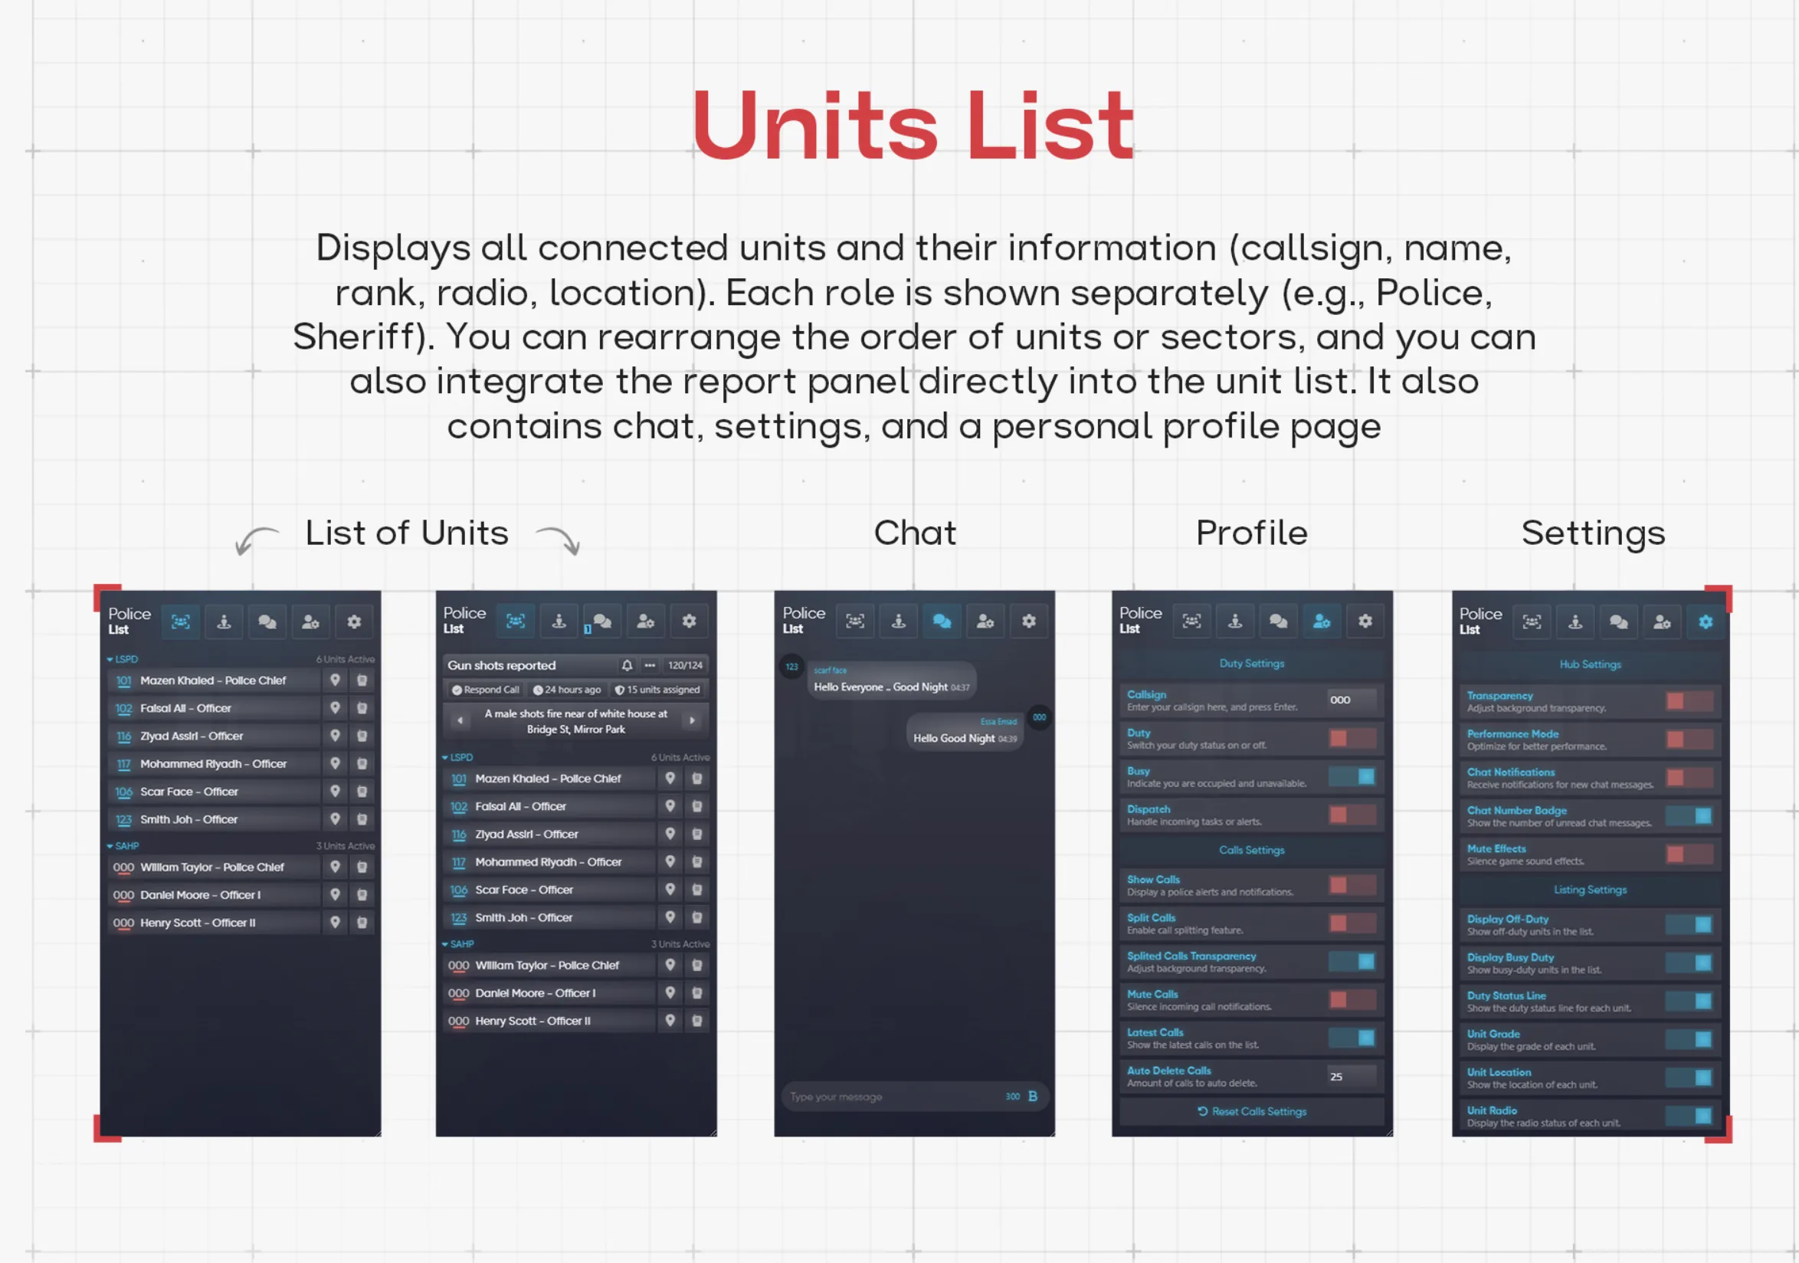Select the location tracking icon in the toolbar
The width and height of the screenshot is (1799, 1263).
223,622
